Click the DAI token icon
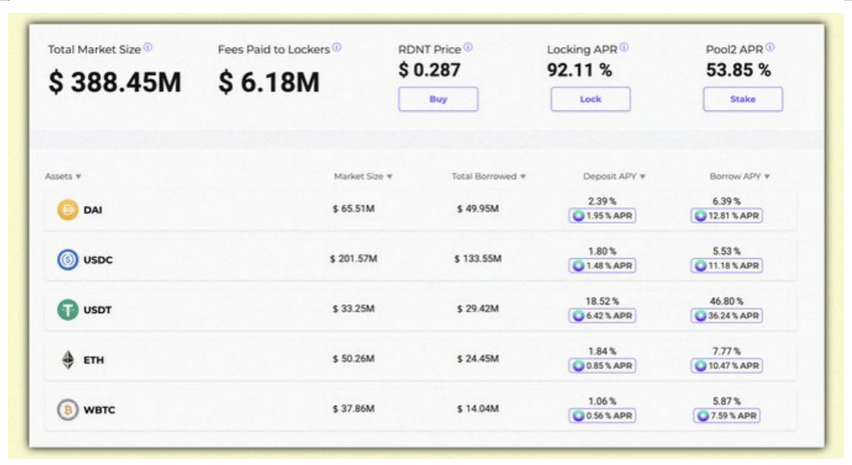This screenshot has width=852, height=465. [x=67, y=209]
